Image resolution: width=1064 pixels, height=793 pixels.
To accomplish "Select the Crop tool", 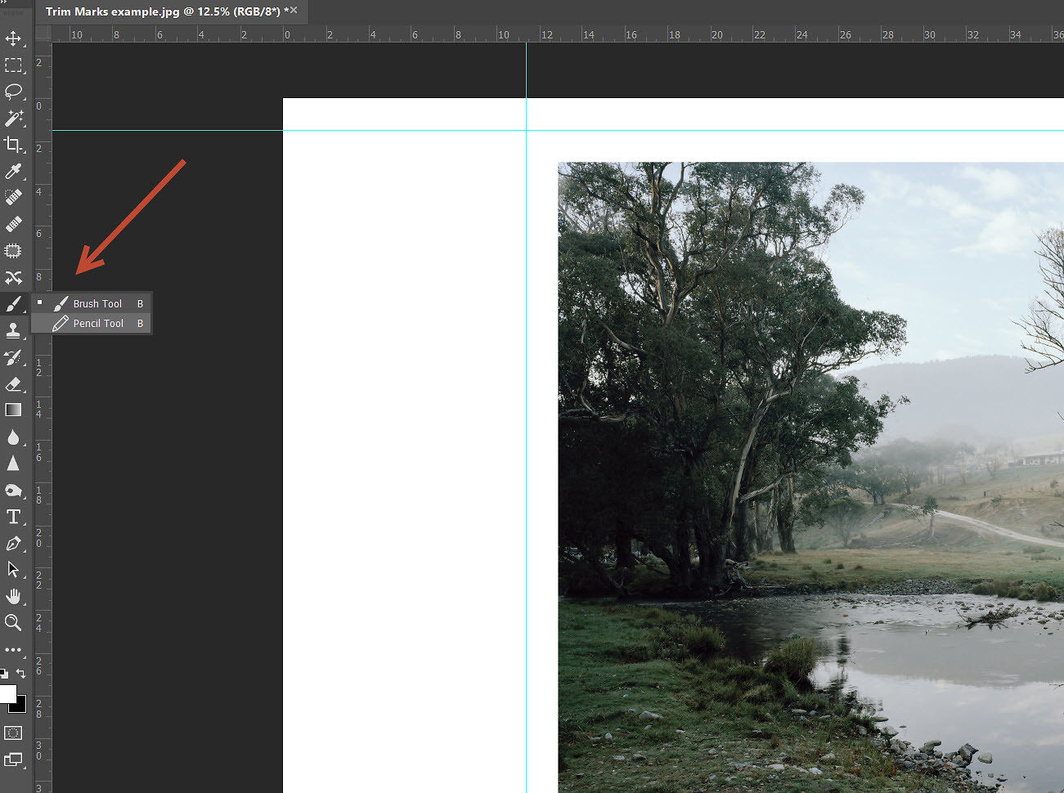I will point(15,146).
